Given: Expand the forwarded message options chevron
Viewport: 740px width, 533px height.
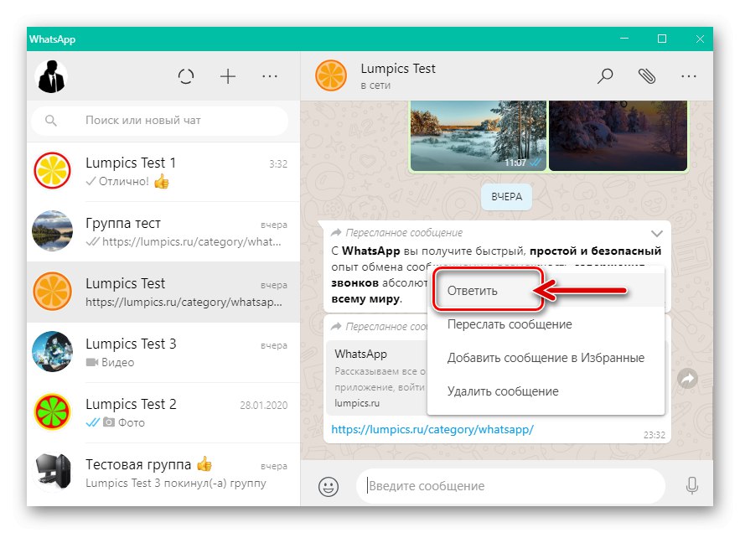Looking at the screenshot, I should pos(657,233).
